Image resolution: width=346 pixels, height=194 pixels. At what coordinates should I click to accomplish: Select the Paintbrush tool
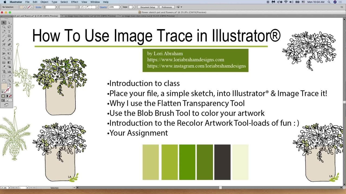tap(4, 40)
